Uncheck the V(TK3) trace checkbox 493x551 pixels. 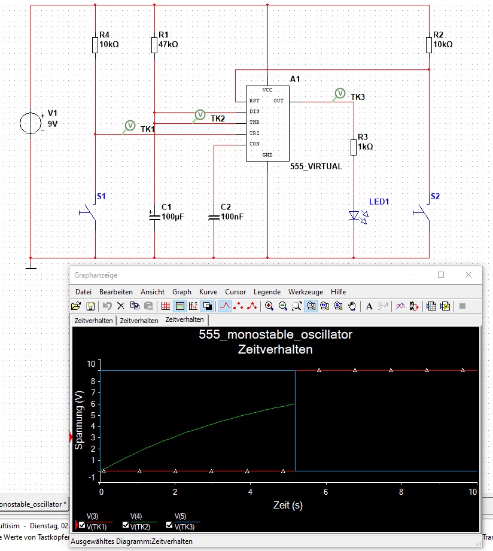(x=169, y=525)
